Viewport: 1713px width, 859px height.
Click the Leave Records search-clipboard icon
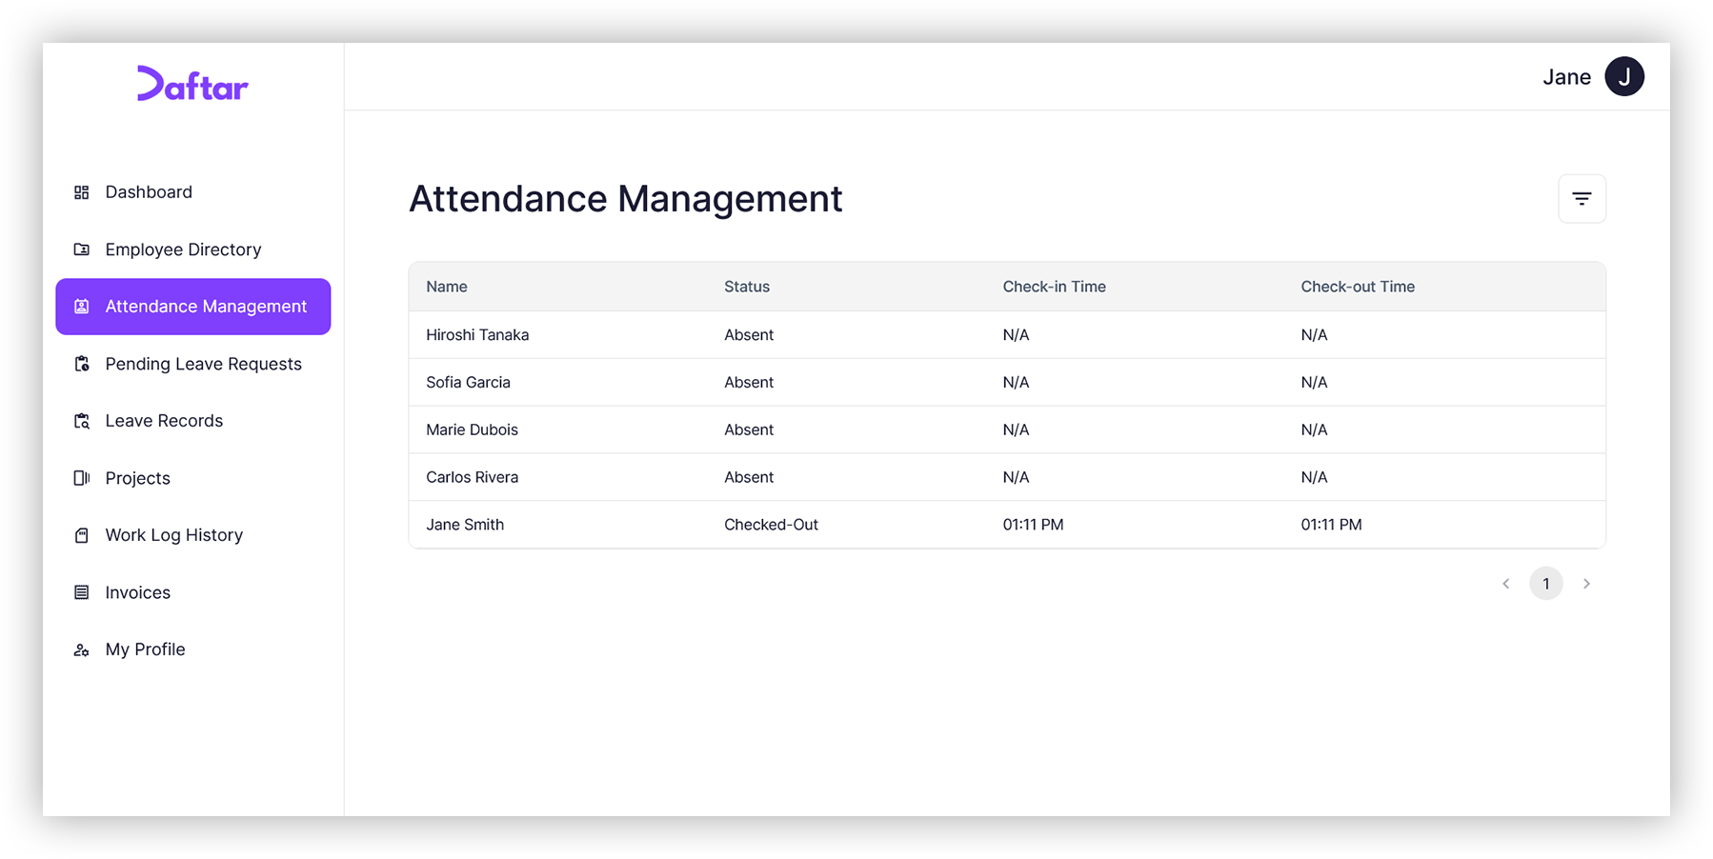(82, 421)
